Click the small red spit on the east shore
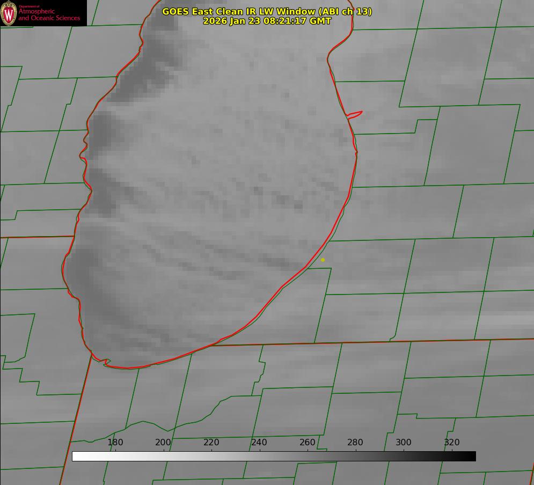This screenshot has height=485, width=534. (x=355, y=114)
